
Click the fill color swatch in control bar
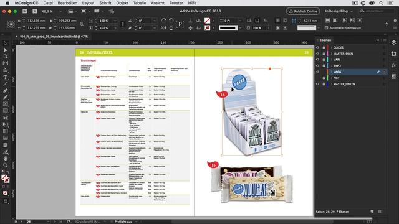(207, 21)
